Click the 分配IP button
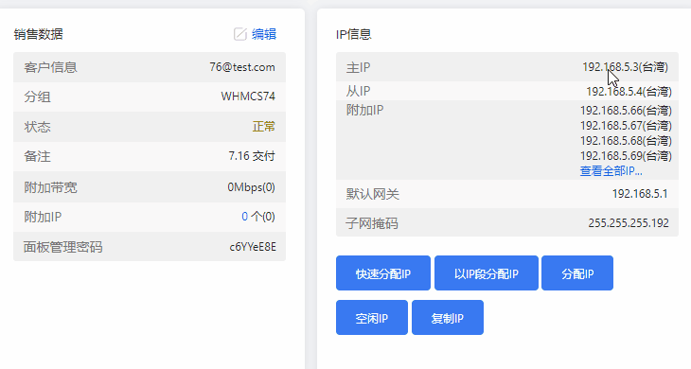Screen dimensions: 691x369 pos(577,273)
